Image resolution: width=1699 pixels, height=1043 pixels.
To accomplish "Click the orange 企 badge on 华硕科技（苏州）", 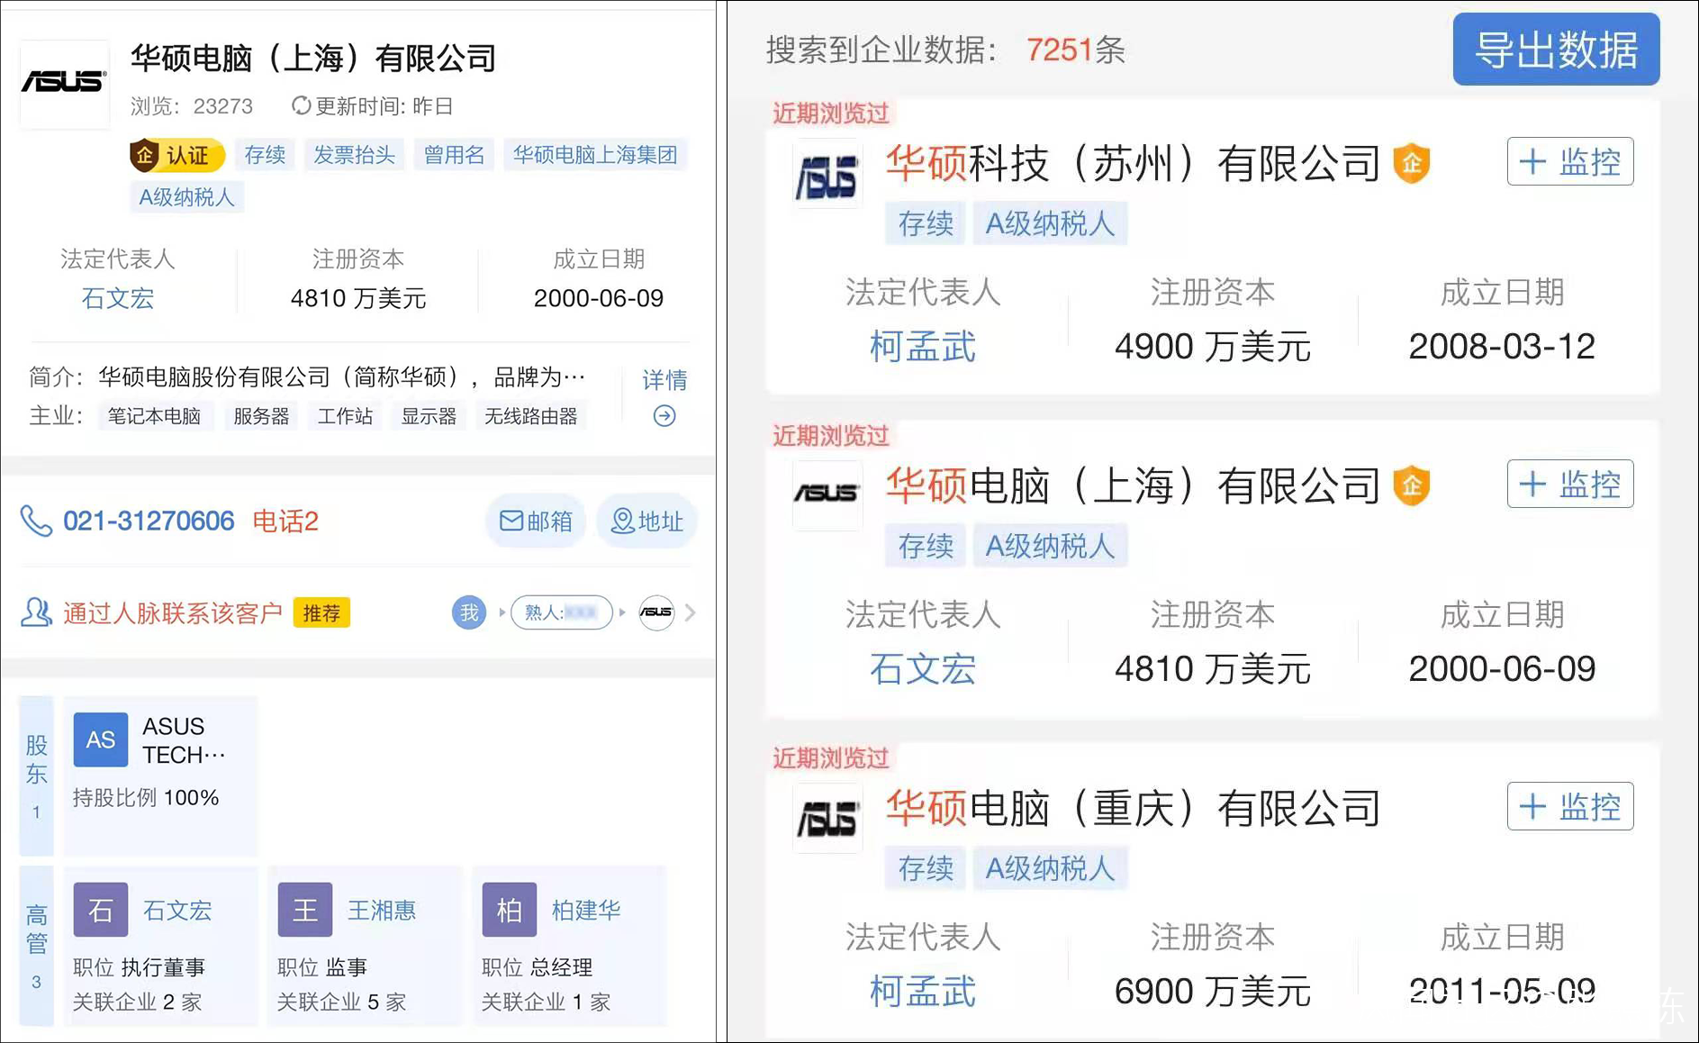I will point(1411,164).
